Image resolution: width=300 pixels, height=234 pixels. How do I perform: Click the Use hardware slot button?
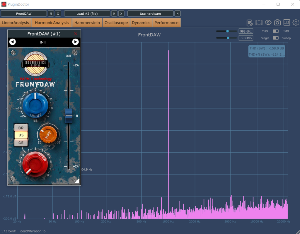pyautogui.click(x=151, y=13)
